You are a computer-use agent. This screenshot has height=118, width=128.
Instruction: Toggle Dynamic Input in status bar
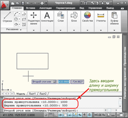click(80, 115)
